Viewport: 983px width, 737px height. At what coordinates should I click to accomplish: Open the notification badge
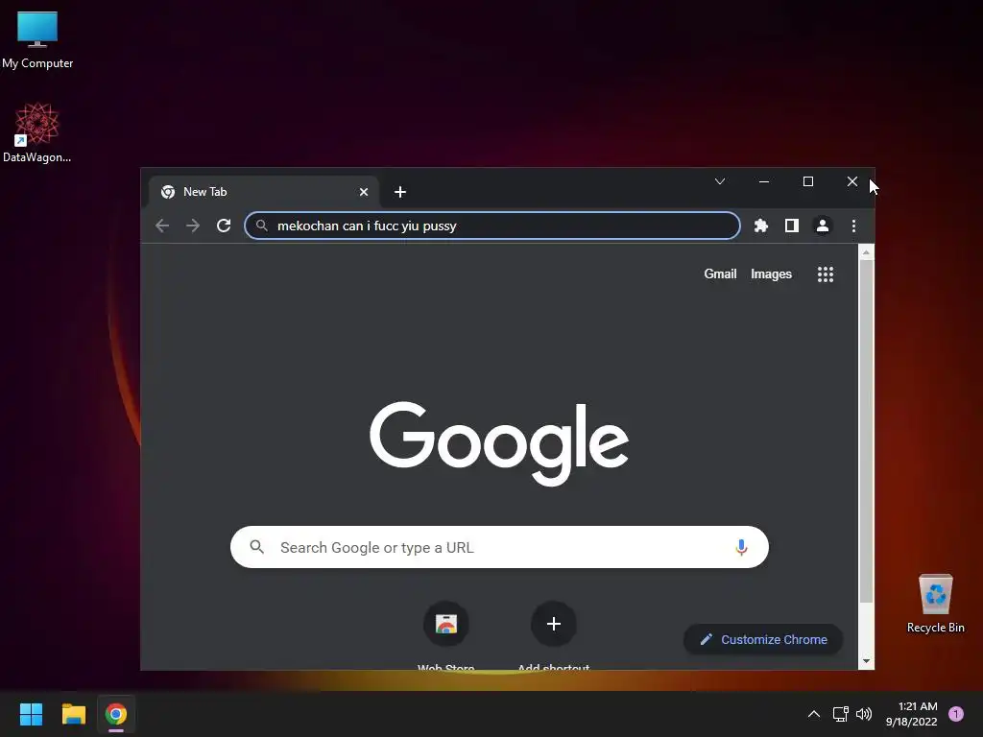tap(956, 714)
